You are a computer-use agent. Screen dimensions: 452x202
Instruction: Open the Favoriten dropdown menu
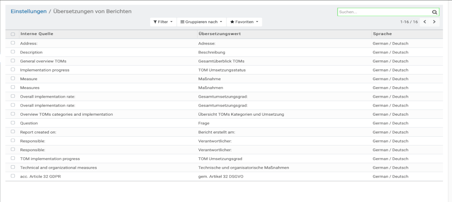point(244,22)
